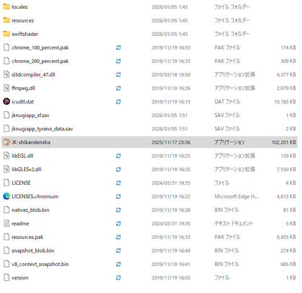Select the d3dcompiler_47.dll file icon
Image resolution: width=302 pixels, height=293 pixels.
[6, 74]
